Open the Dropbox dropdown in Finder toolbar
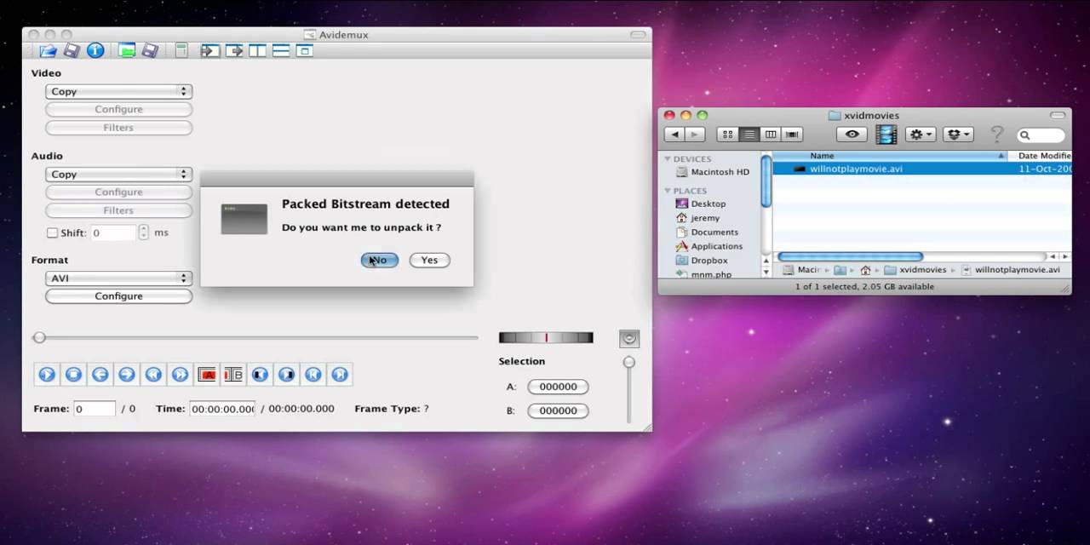Screen dimensions: 1090x545 click(x=958, y=135)
